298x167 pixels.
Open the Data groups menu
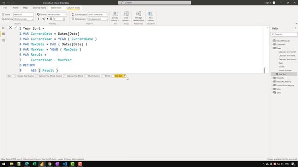coord(126,16)
